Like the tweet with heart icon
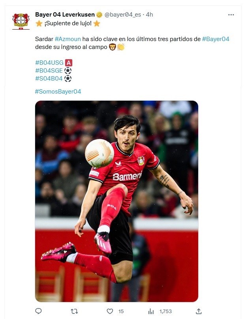The image size is (244, 319). [110, 311]
